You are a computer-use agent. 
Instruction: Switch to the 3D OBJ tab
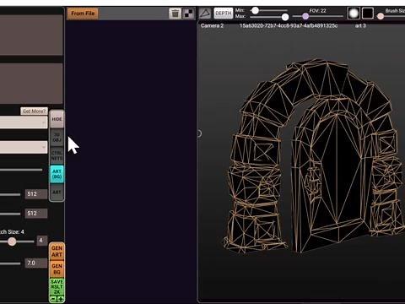[57, 138]
